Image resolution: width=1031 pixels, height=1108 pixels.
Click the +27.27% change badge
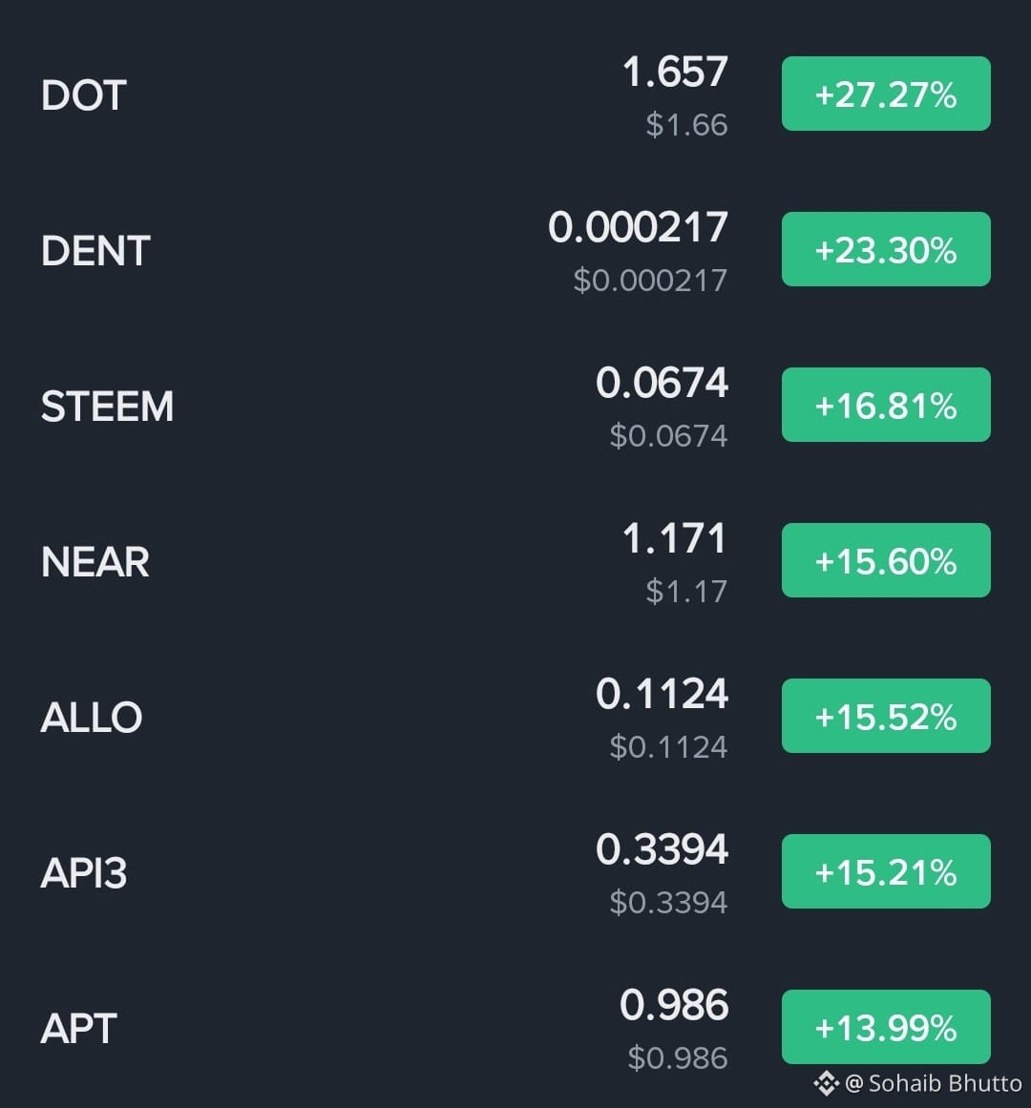coord(886,94)
